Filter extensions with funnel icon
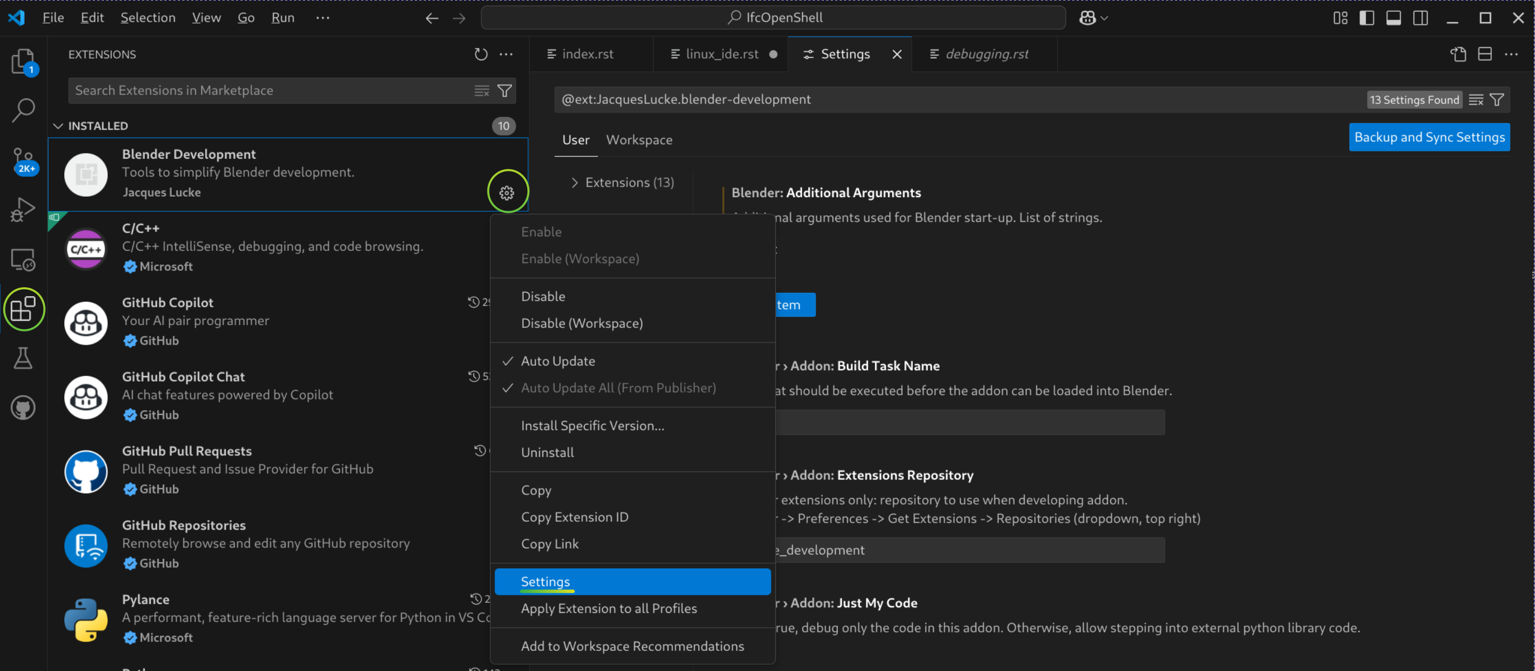This screenshot has height=671, width=1535. tap(505, 91)
